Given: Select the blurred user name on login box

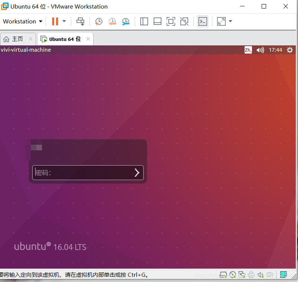Looking at the screenshot, I should (36, 147).
